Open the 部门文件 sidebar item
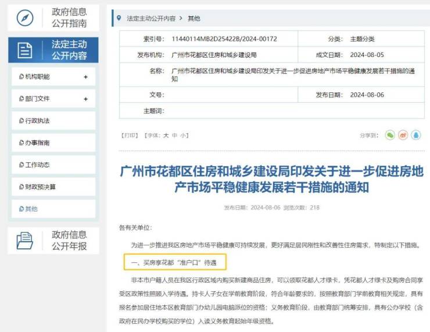 [53, 98]
